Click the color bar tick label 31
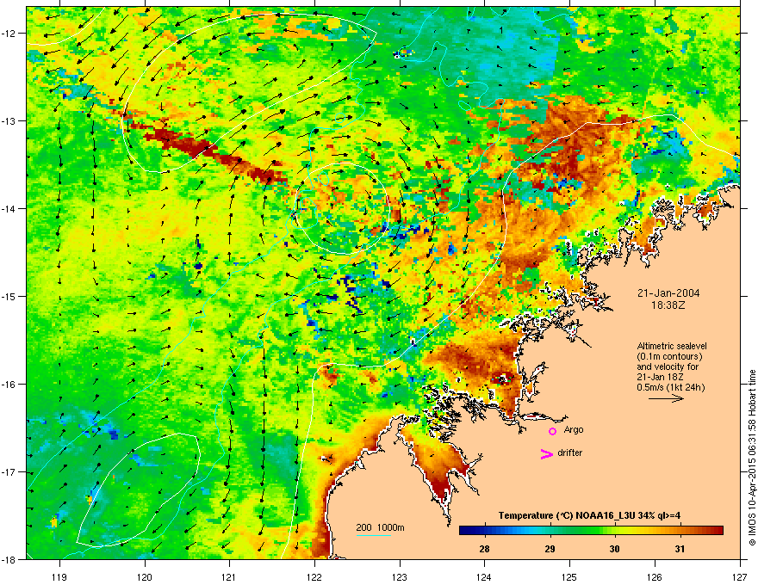This screenshot has width=758, height=585. coord(680,549)
